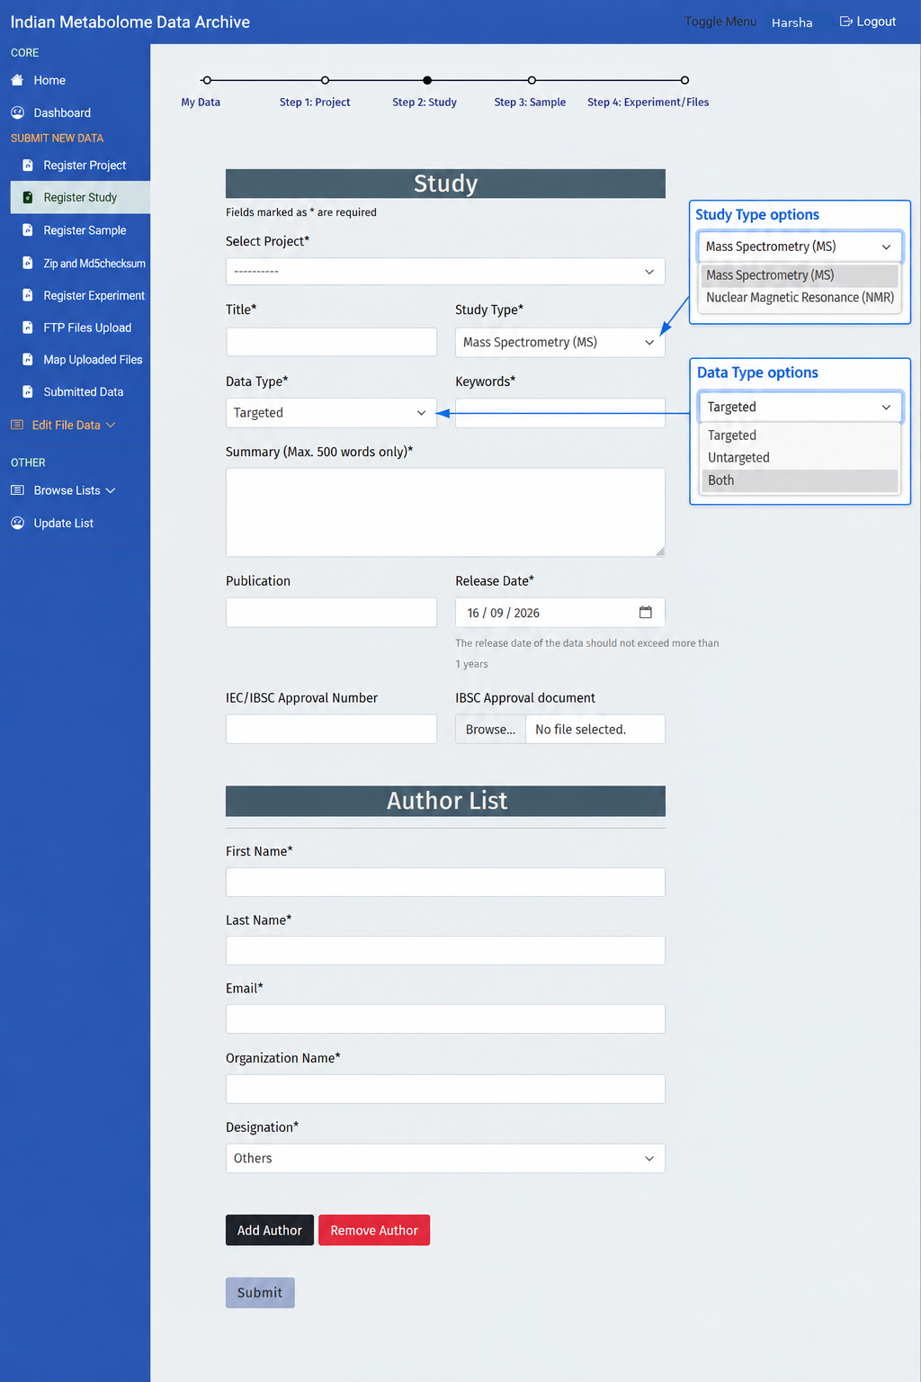Open Register Experiment page
The width and height of the screenshot is (921, 1382).
click(x=94, y=295)
